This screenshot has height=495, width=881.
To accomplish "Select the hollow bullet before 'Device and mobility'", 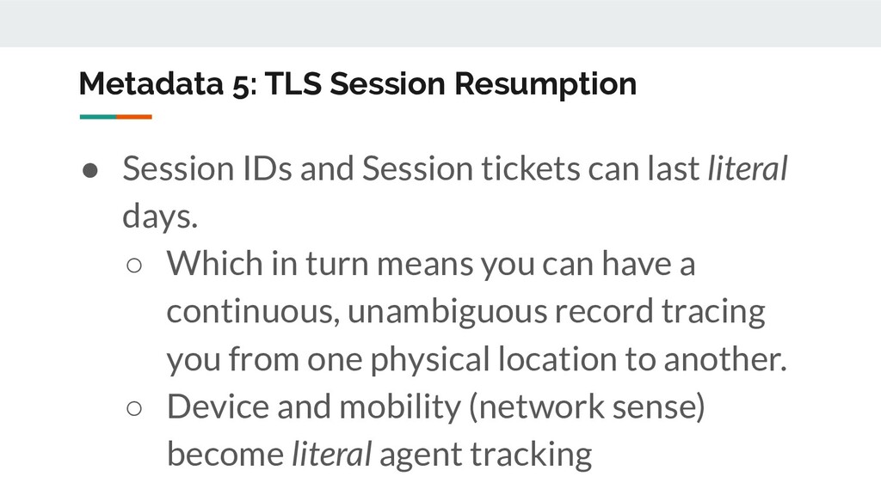I will (x=134, y=408).
